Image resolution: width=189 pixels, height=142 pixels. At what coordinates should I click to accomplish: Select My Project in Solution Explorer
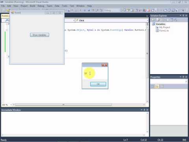pos(165,27)
